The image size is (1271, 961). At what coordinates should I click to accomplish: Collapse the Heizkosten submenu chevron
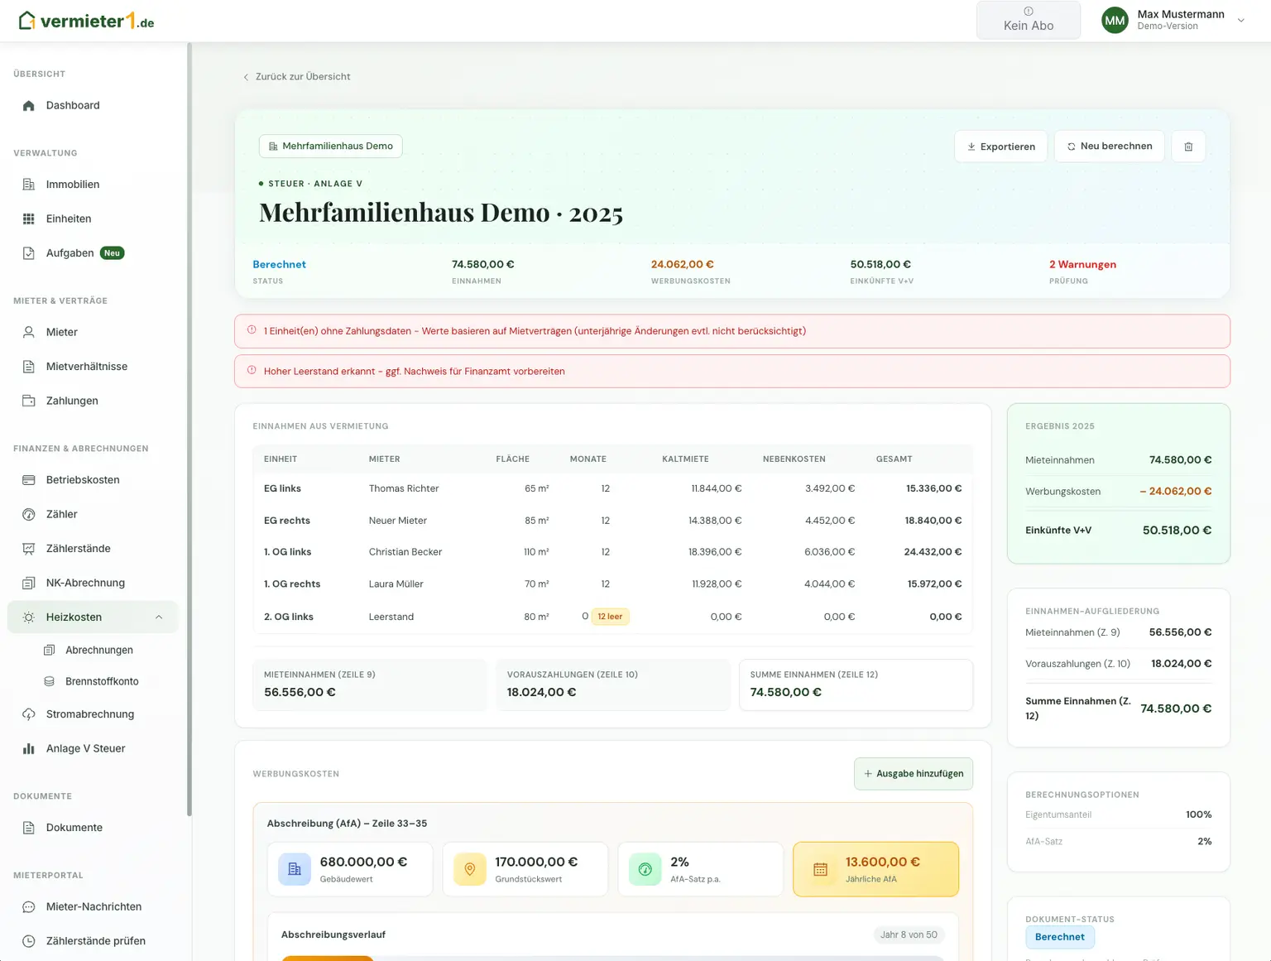pos(159,617)
